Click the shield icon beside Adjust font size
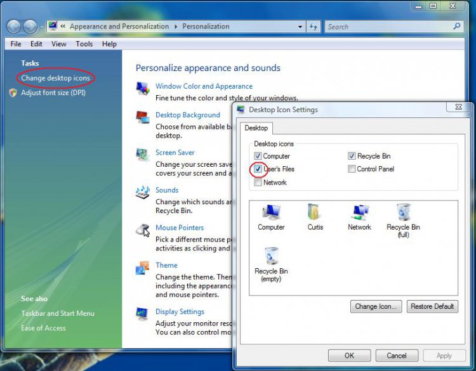The image size is (476, 371). pyautogui.click(x=13, y=93)
